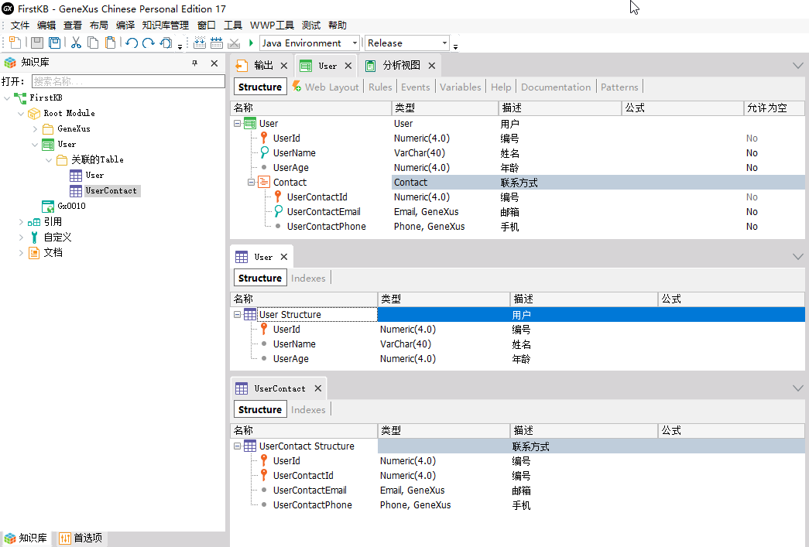Click the Copy toolbar icon
The width and height of the screenshot is (809, 547).
[x=94, y=43]
